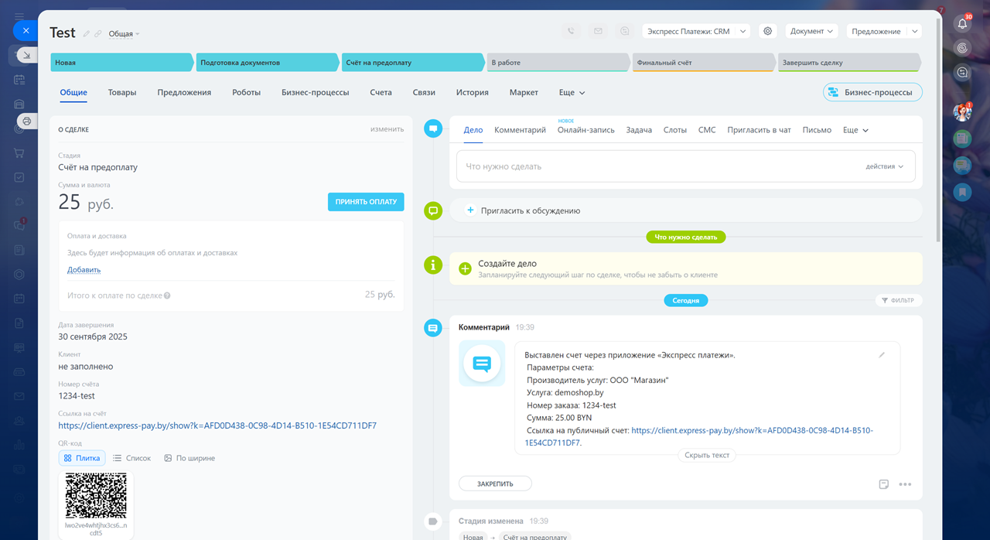The image size is (990, 540).
Task: Switch QR-code view to Список
Action: (x=131, y=458)
